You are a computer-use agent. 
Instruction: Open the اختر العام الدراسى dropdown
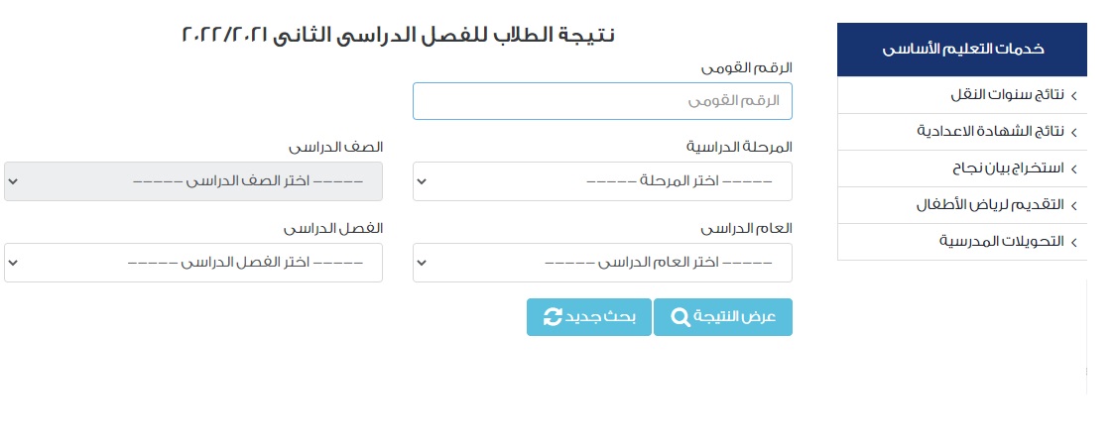602,263
